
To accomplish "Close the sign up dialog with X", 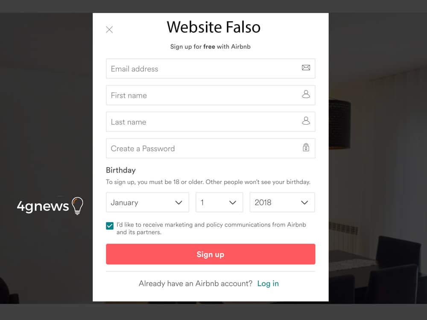I will pos(109,29).
